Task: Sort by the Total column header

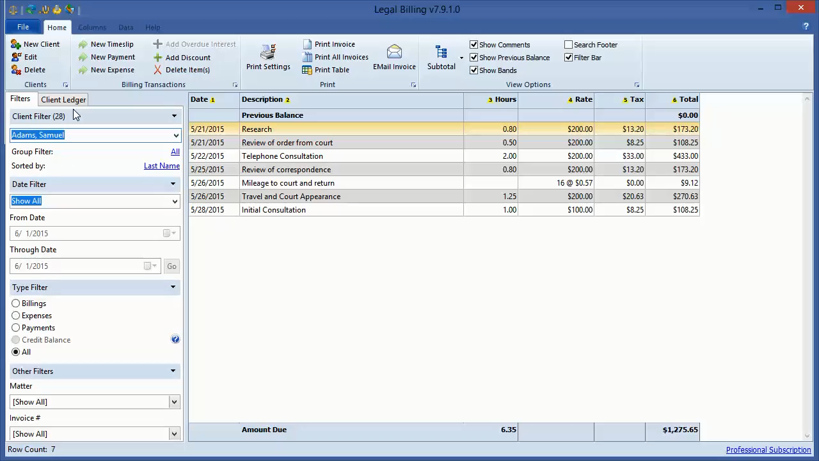Action: (672, 99)
